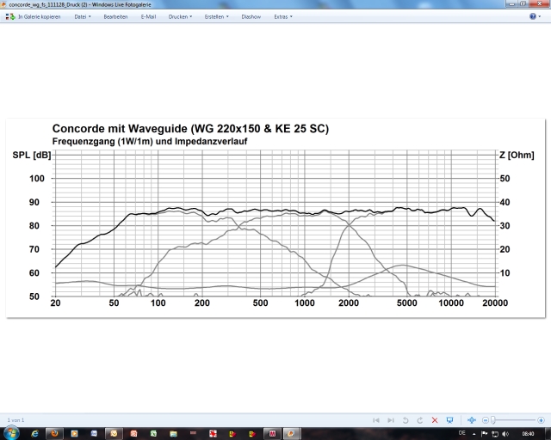This screenshot has height=440, width=551.
Task: Click the zoom in plus icon
Action: click(542, 420)
